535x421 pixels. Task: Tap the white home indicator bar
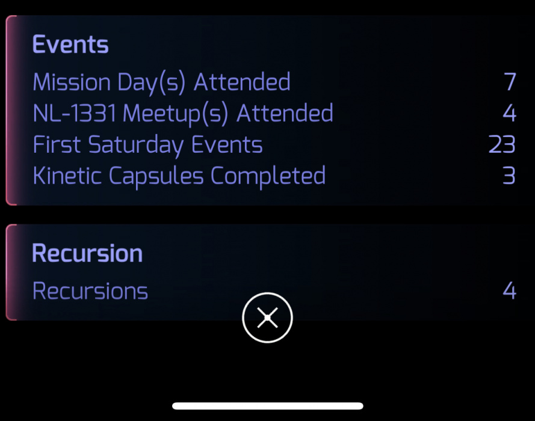(x=267, y=406)
